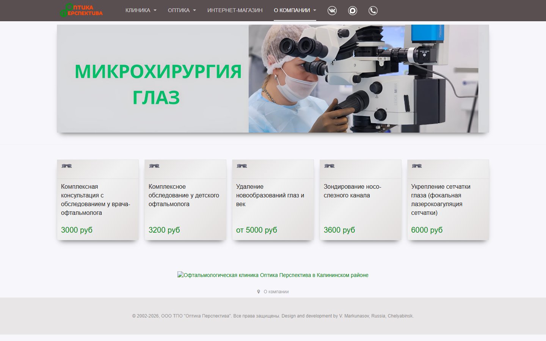Click the 6000 руб price
This screenshot has width=546, height=341.
point(427,230)
